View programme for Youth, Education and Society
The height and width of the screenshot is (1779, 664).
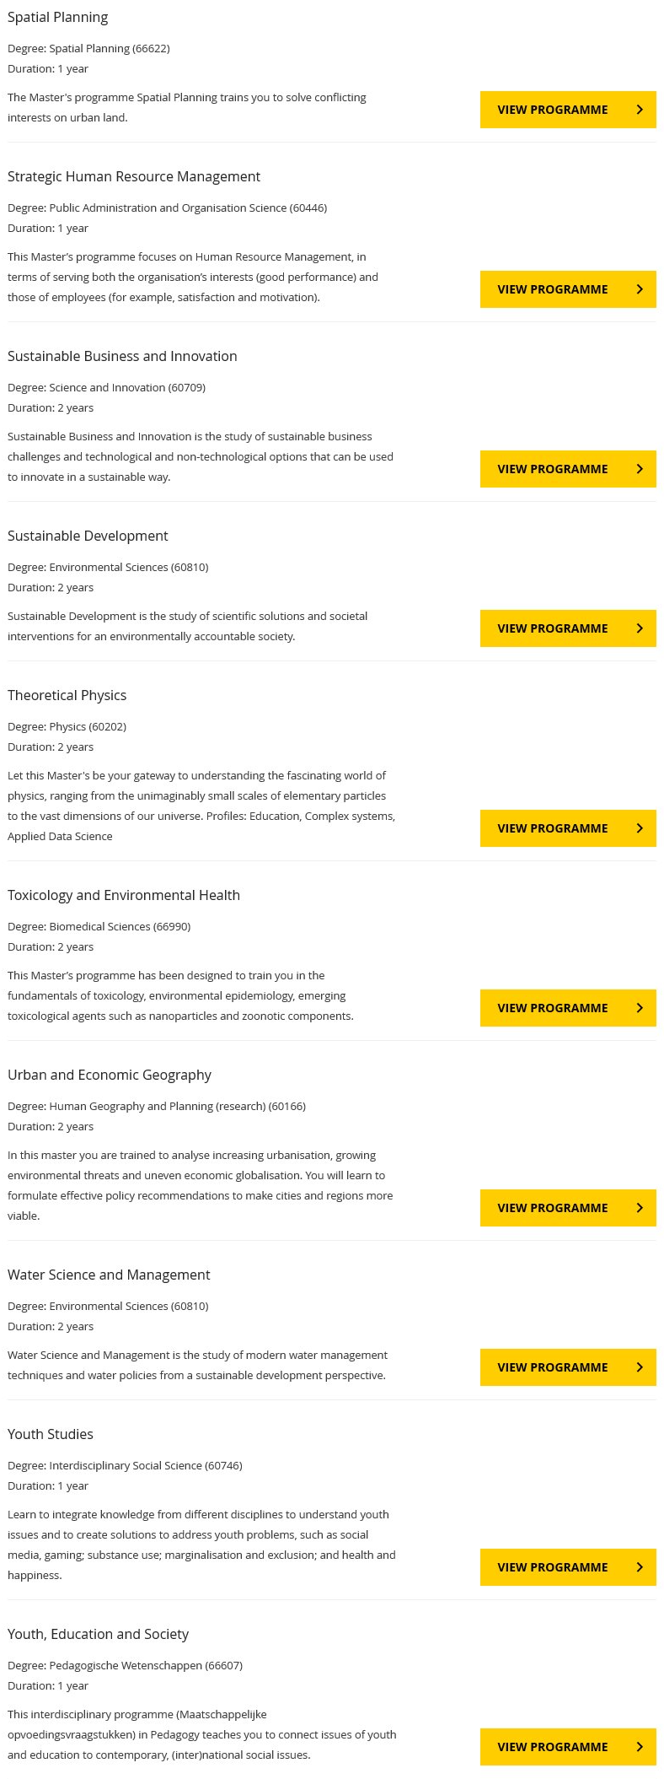tap(568, 1747)
